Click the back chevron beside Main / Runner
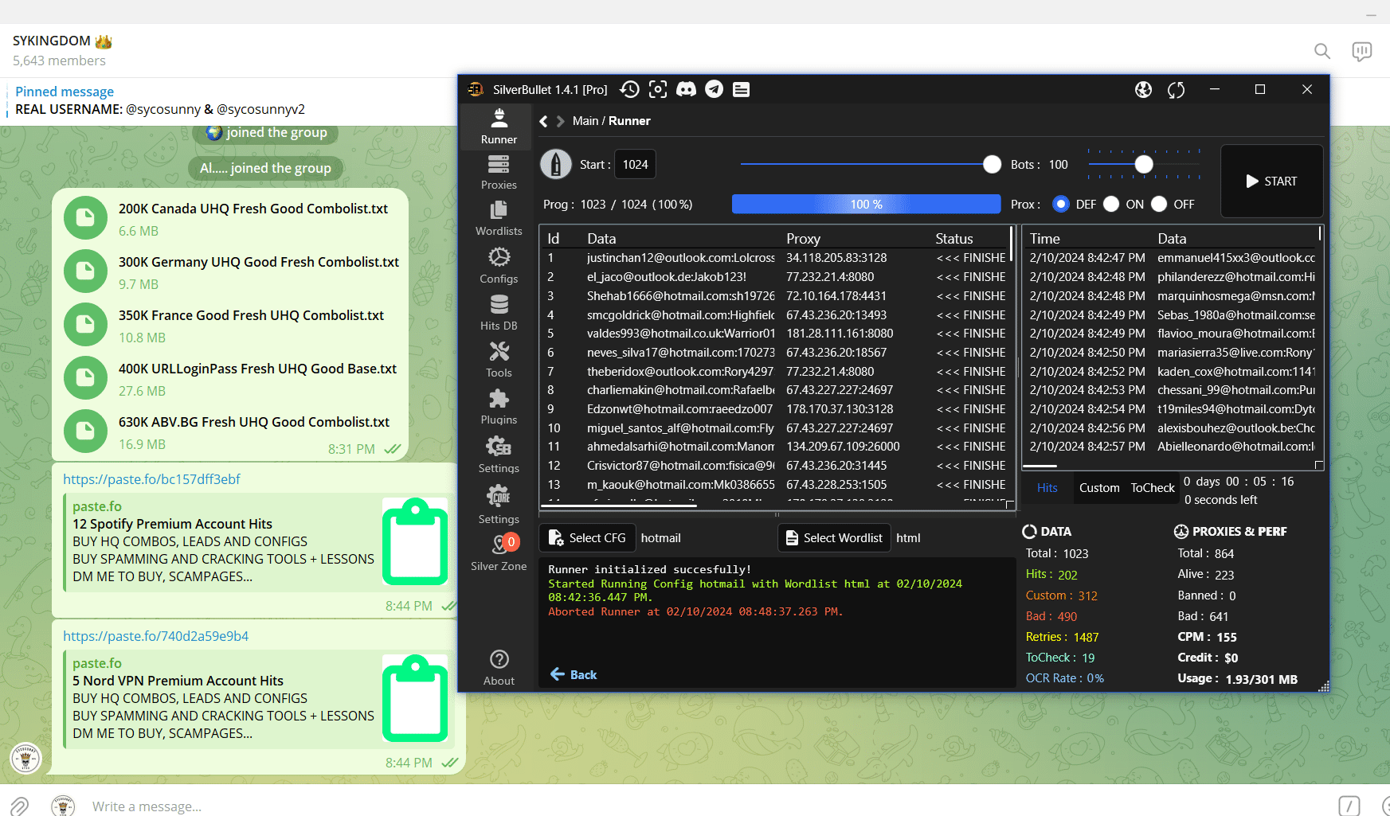Image resolution: width=1390 pixels, height=816 pixels. 544,121
